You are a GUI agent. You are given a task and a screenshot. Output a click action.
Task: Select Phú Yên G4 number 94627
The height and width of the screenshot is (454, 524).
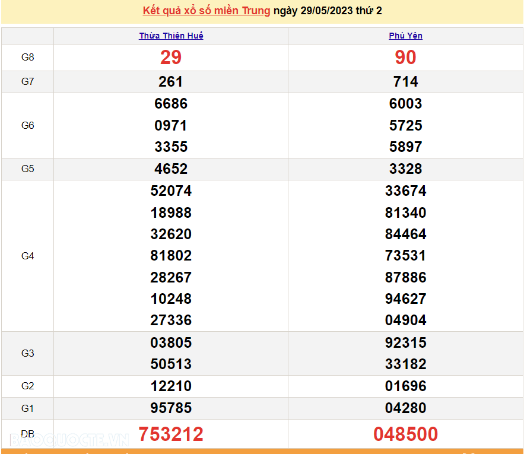click(x=405, y=299)
